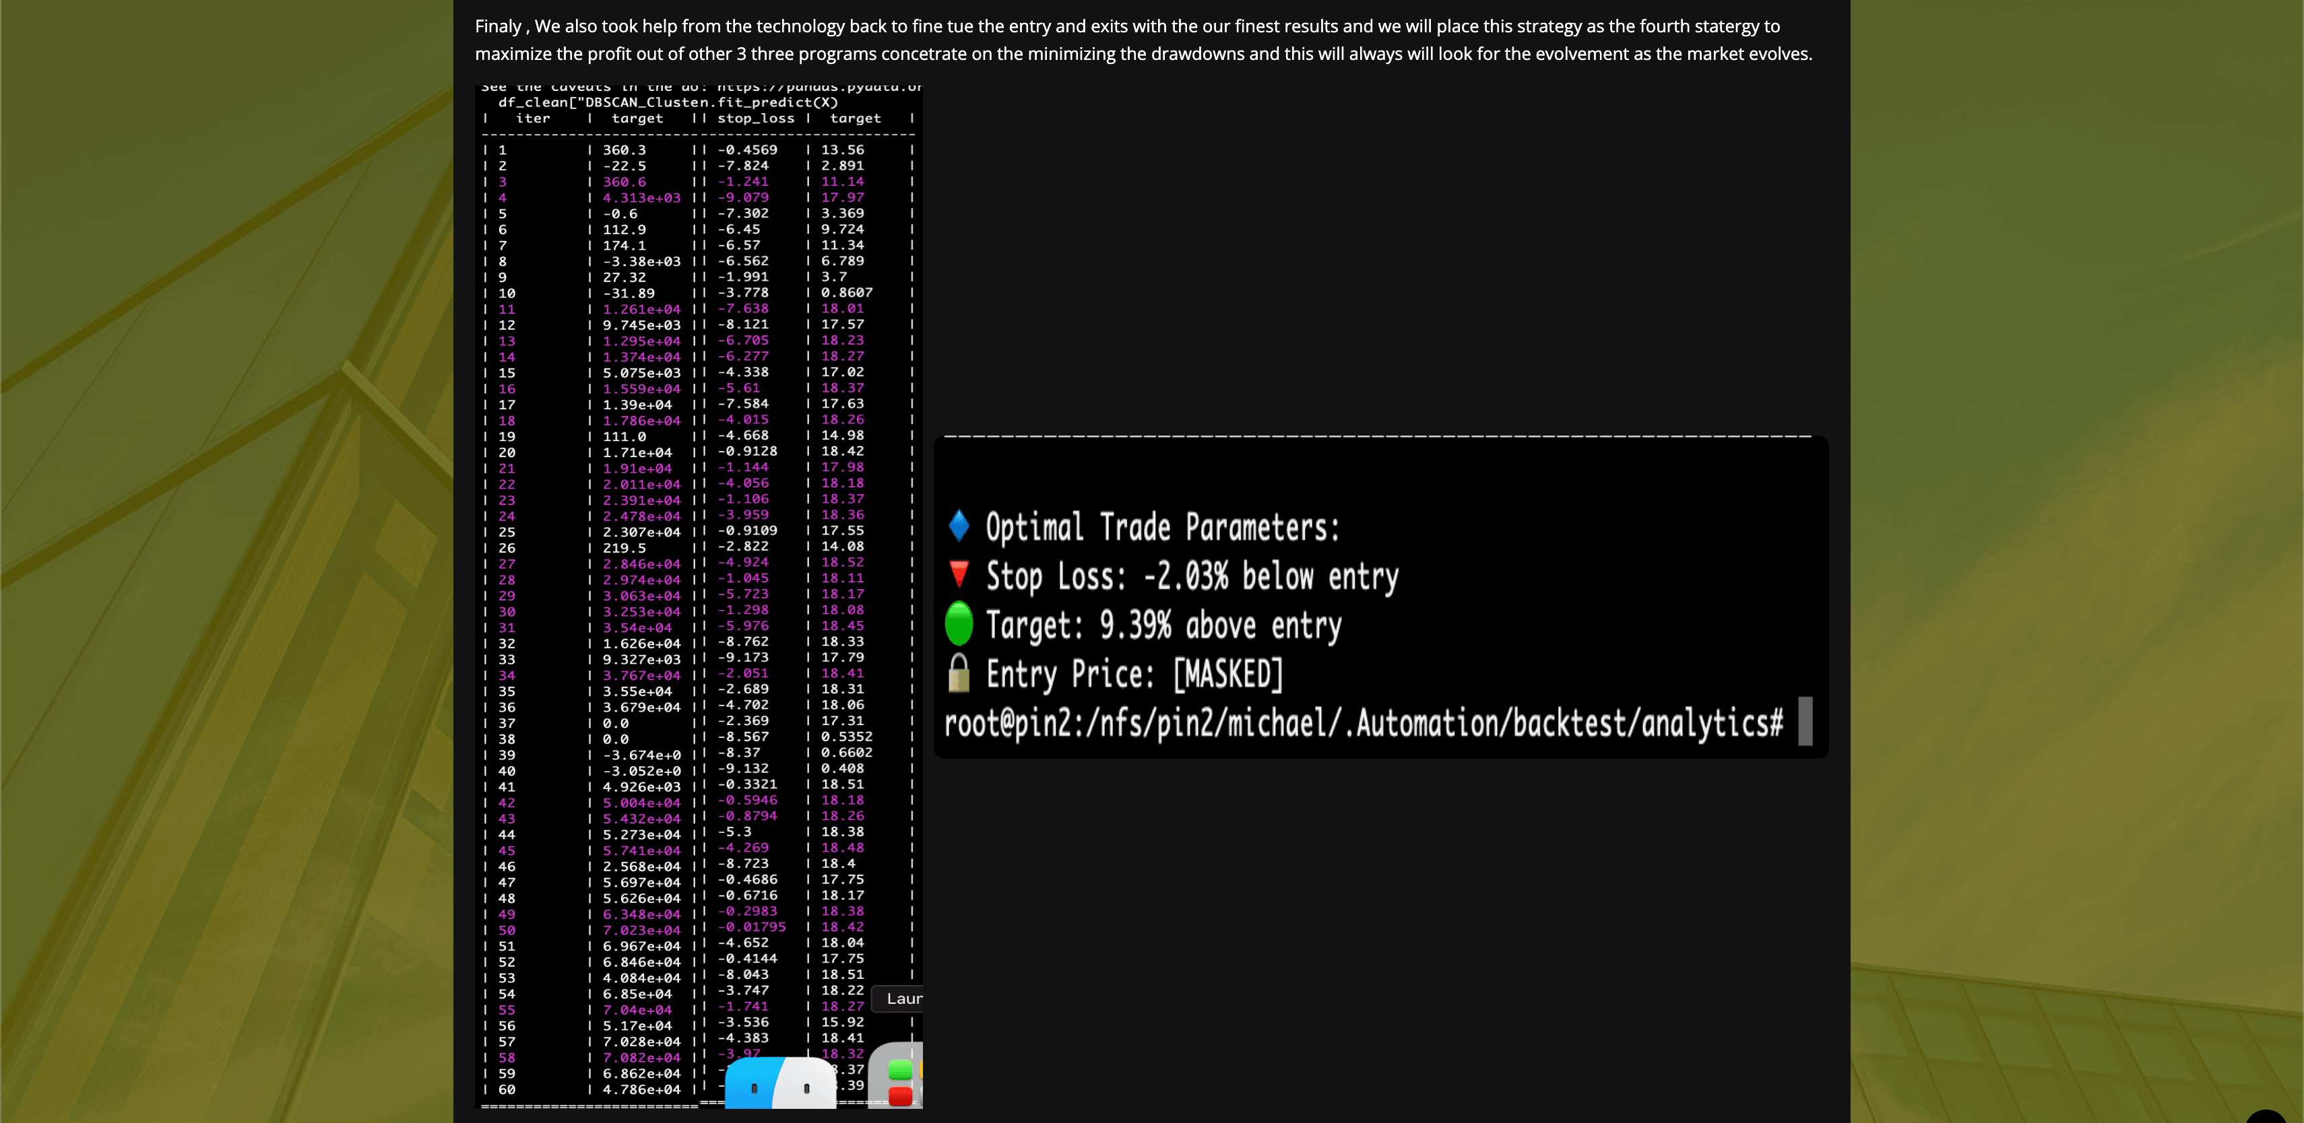Click the 'Finaly, We also took help' paragraph
The height and width of the screenshot is (1123, 2304).
[1143, 40]
